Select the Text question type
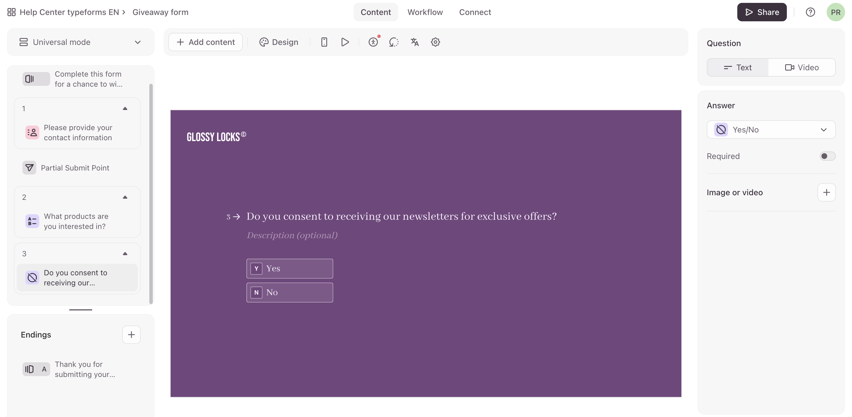This screenshot has width=852, height=417. [737, 67]
